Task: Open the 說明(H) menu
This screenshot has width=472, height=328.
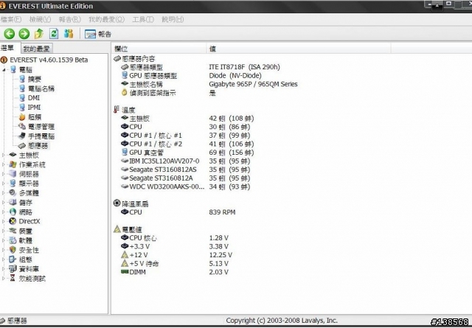Action: click(x=173, y=19)
